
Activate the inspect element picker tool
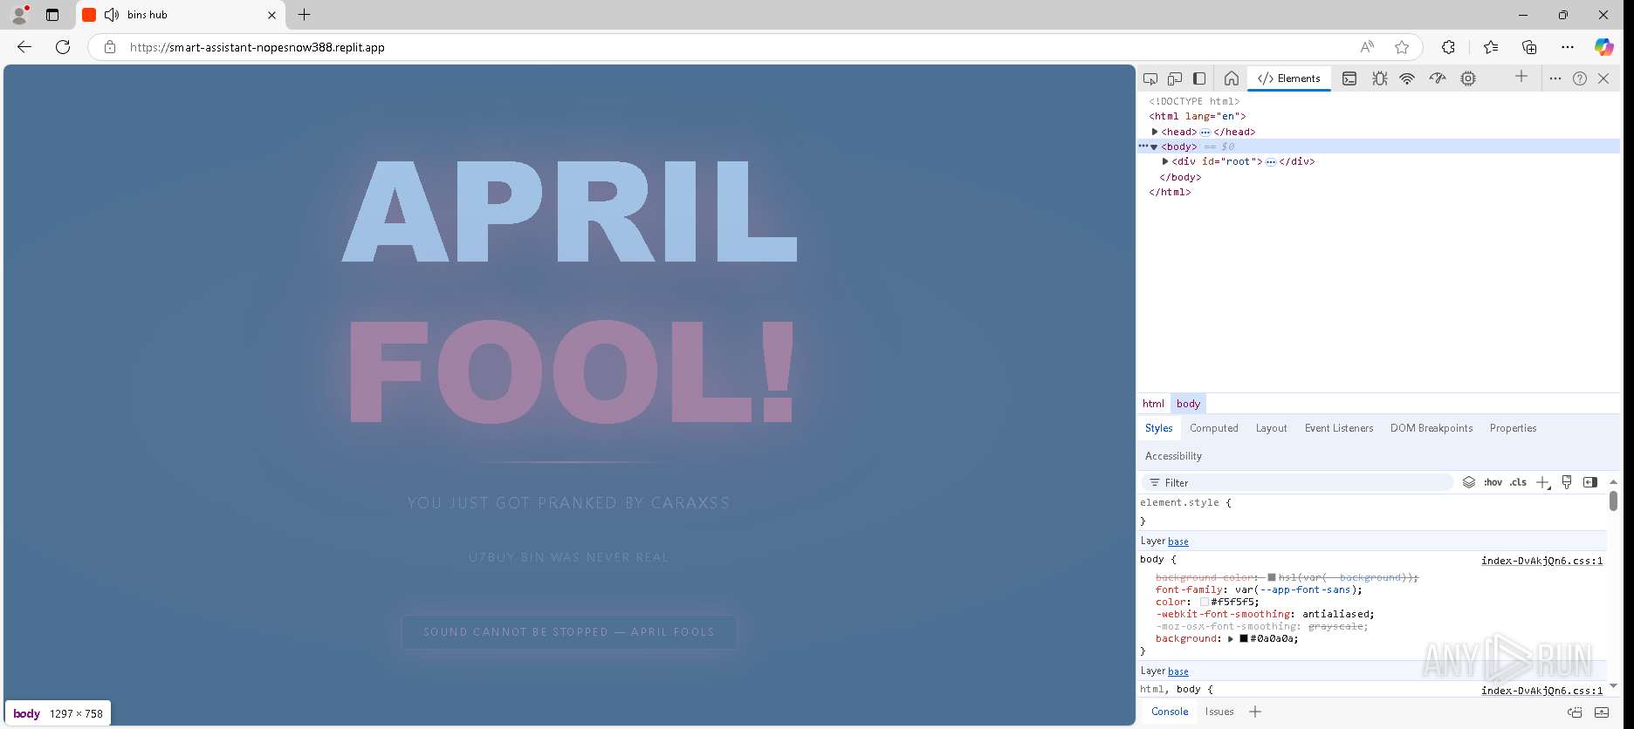[x=1150, y=78]
